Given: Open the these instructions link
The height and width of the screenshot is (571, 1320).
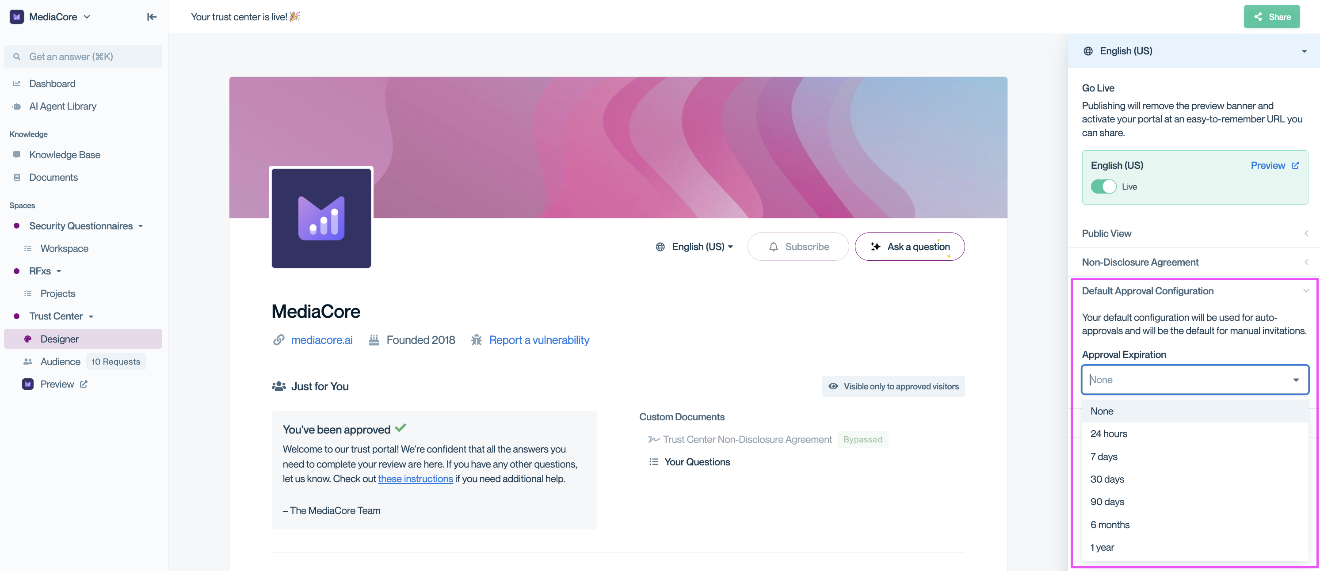Looking at the screenshot, I should (415, 479).
